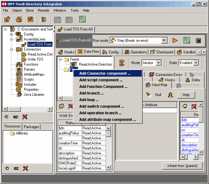Open the Run mode dropdown
This screenshot has height=184, width=209.
(164, 41)
